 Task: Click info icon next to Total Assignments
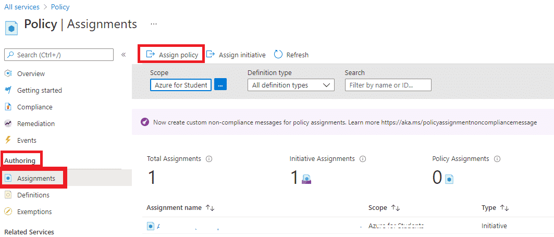pyautogui.click(x=209, y=159)
